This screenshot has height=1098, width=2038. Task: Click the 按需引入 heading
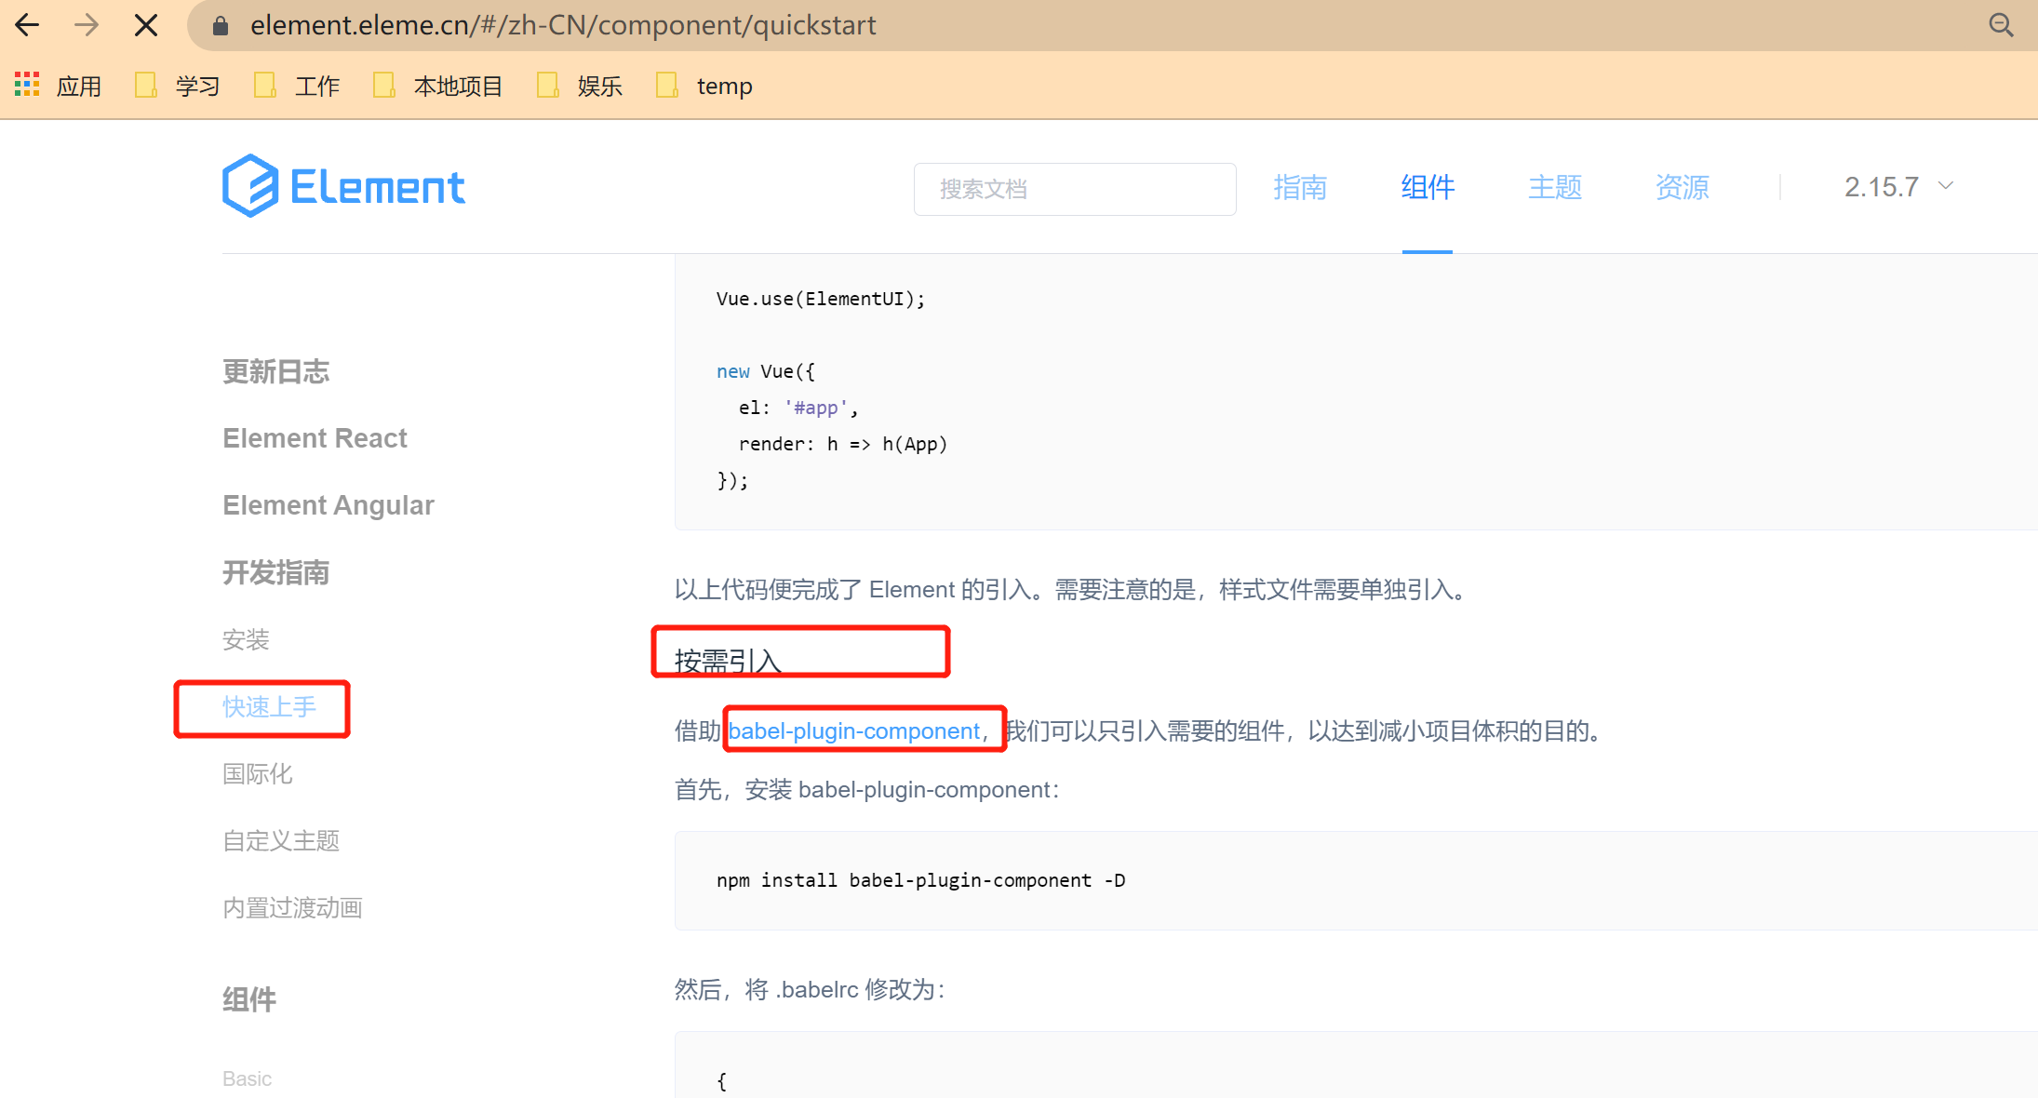tap(728, 662)
